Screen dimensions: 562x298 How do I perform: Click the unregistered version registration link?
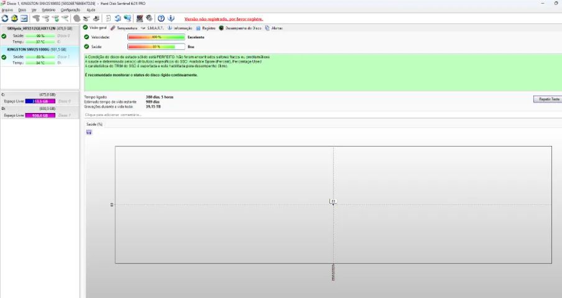[224, 19]
